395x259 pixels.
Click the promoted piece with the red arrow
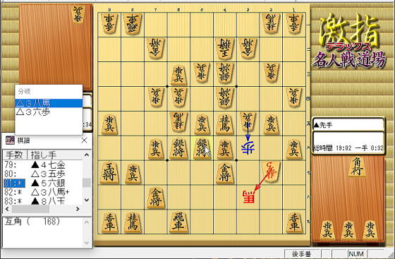(x=271, y=171)
